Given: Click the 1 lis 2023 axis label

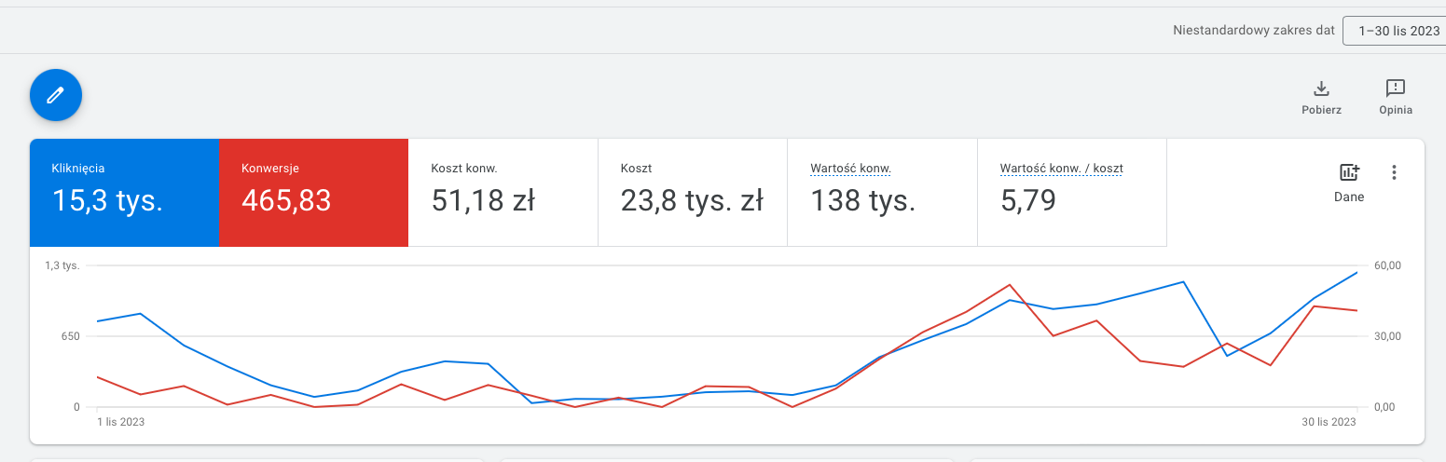Looking at the screenshot, I should click(121, 422).
